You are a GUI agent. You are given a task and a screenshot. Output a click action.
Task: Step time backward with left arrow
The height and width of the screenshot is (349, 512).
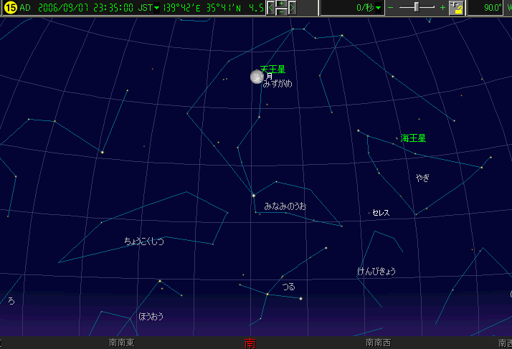click(270, 8)
